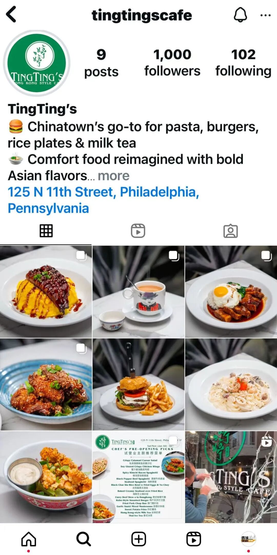Switch to the posts grid tab
The image size is (277, 555).
pos(46,231)
